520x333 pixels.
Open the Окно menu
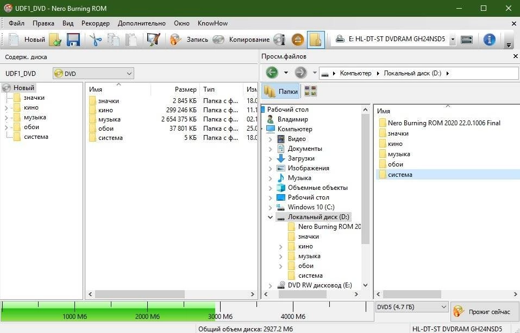click(x=181, y=23)
